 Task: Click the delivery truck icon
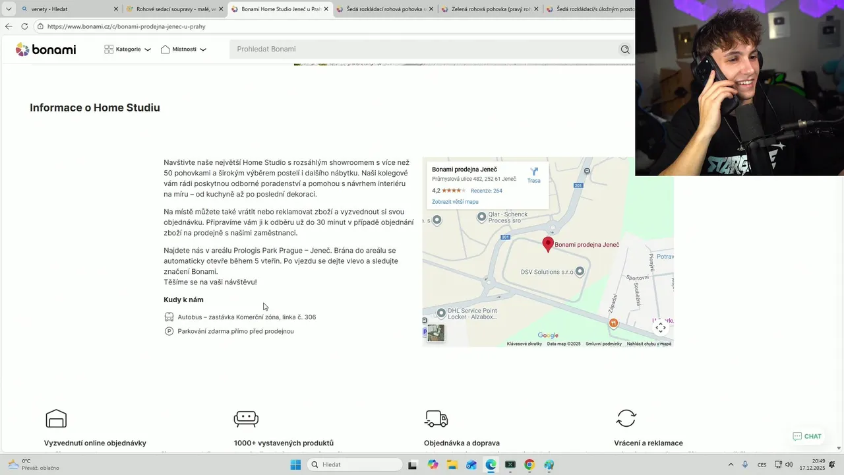coord(436,419)
